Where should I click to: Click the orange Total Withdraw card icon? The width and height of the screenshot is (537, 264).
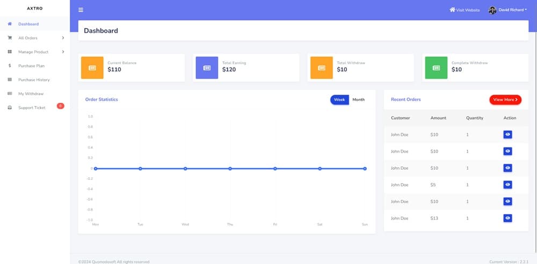point(322,67)
